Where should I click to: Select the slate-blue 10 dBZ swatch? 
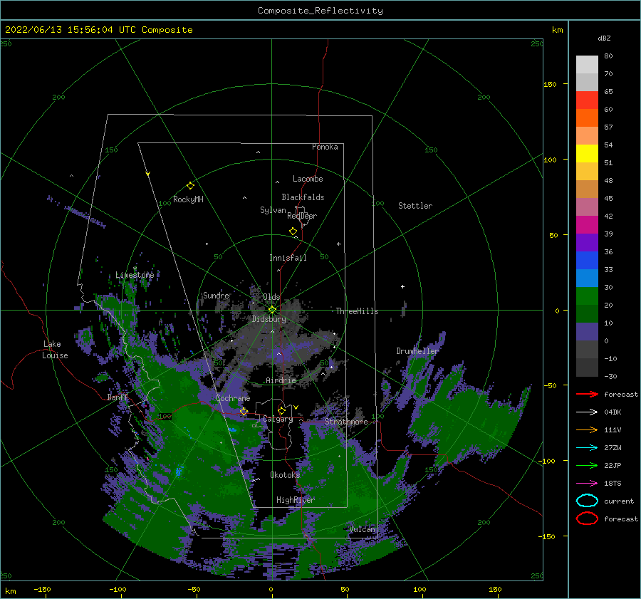587,332
